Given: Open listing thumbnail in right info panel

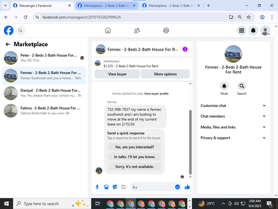Looking at the screenshot, I should (x=233, y=54).
